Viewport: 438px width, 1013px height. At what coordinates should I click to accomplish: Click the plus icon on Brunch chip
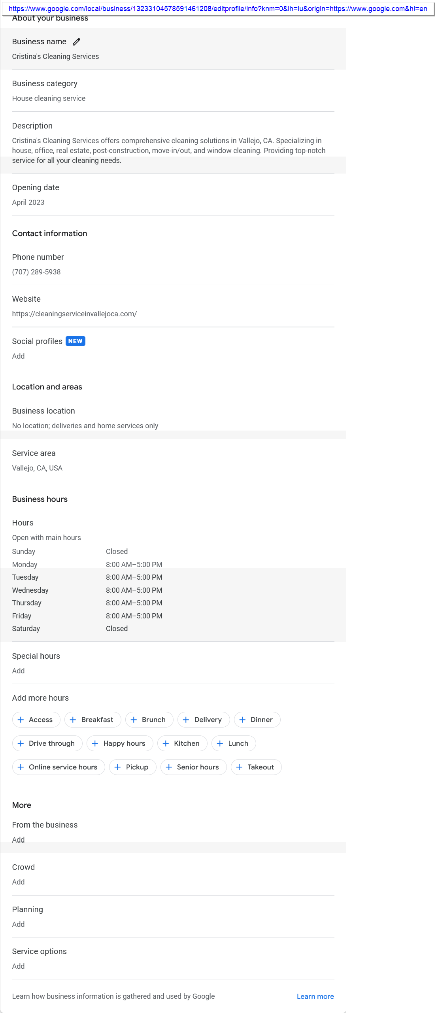134,720
